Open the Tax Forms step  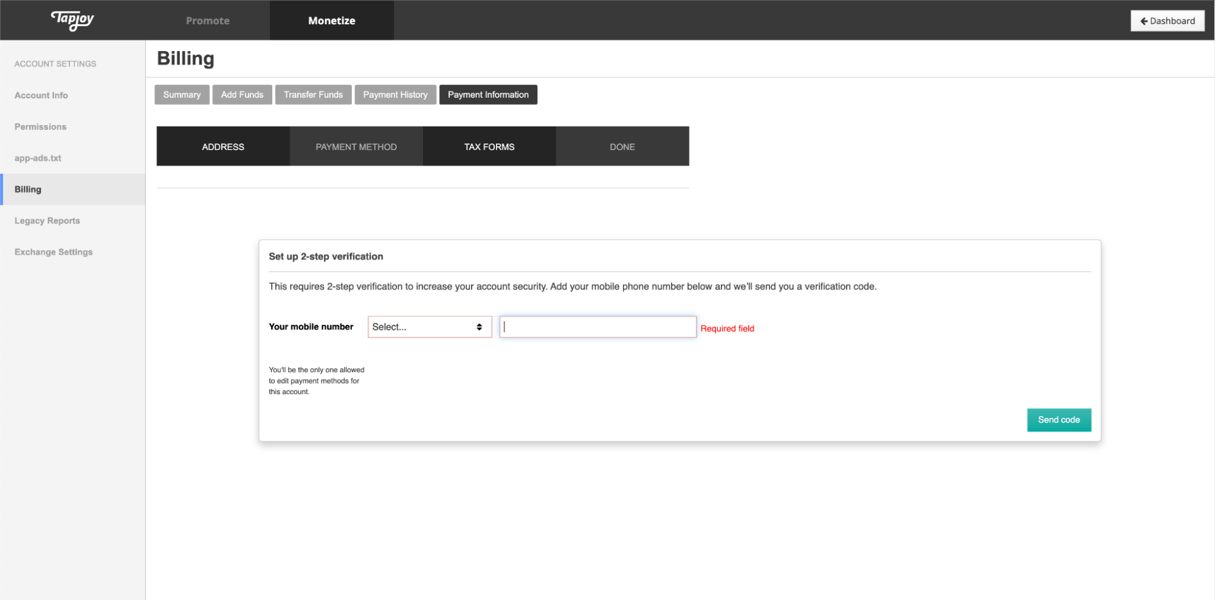[x=489, y=146]
